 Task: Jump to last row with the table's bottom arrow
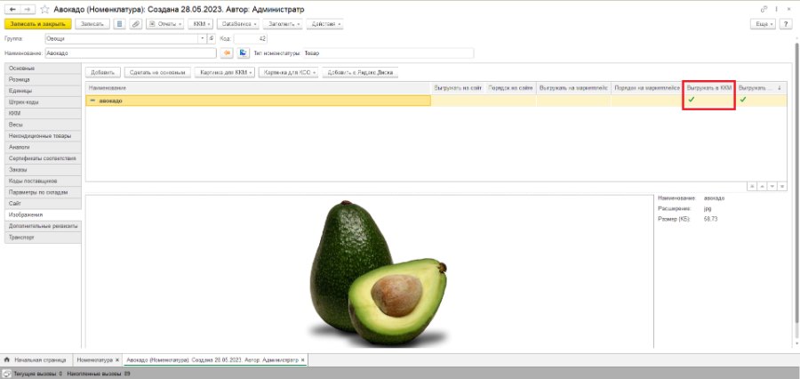[782, 187]
